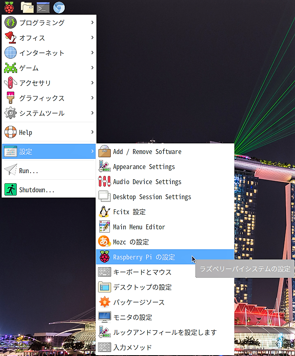Image resolution: width=295 pixels, height=356 pixels.
Task: Click the オフィス desk lamp icon
Action: (x=11, y=37)
